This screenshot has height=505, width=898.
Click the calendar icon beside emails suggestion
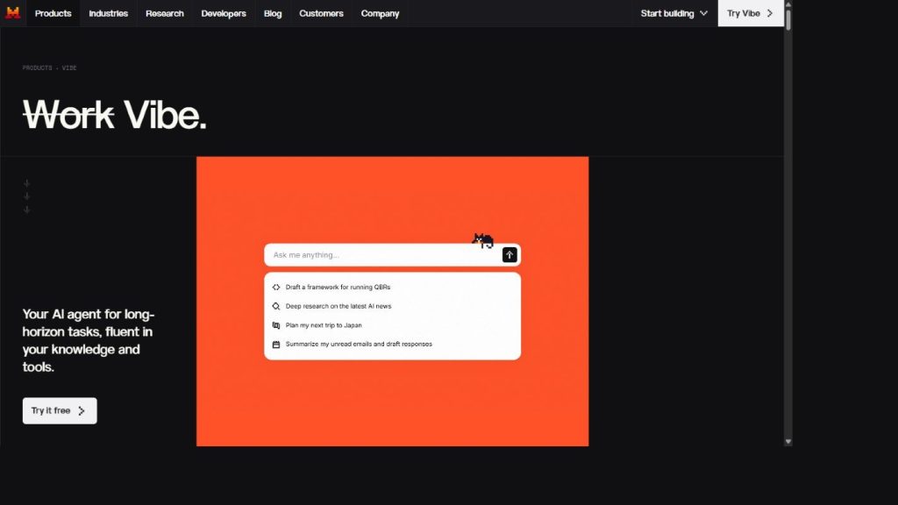276,345
